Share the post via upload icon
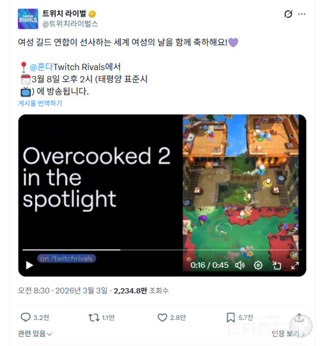The image size is (321, 346). pos(299,318)
